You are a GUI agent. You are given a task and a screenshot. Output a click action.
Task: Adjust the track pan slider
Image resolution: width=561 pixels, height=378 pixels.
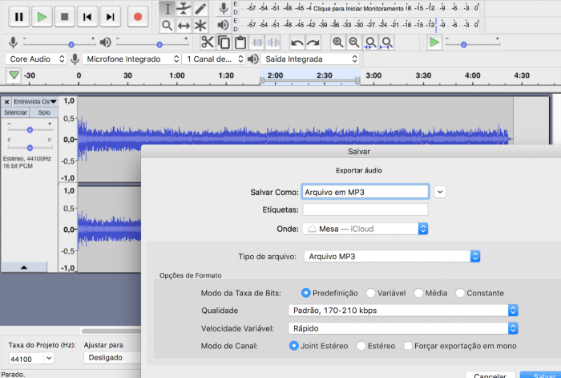click(x=30, y=147)
